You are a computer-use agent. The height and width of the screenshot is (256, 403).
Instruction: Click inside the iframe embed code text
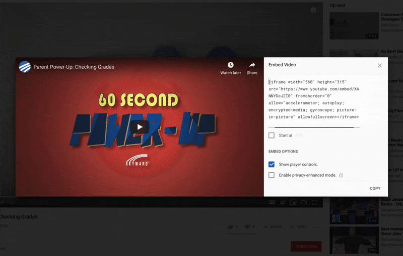tap(313, 99)
